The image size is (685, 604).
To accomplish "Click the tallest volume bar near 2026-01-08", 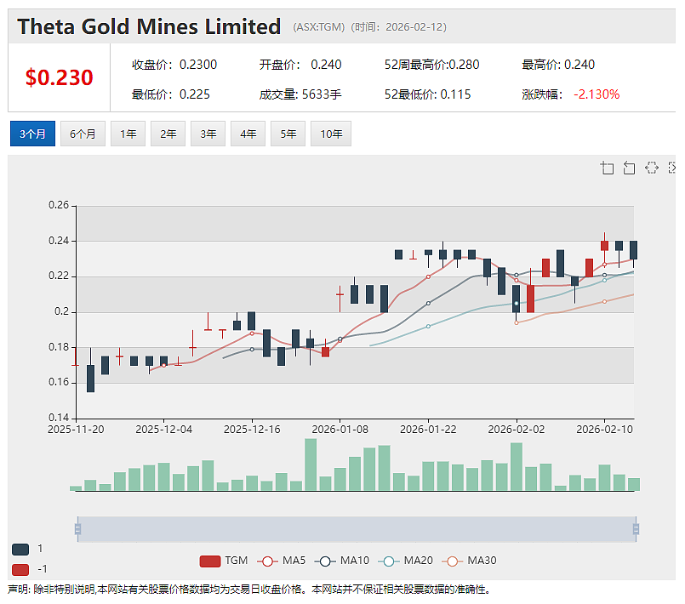I will pyautogui.click(x=311, y=464).
